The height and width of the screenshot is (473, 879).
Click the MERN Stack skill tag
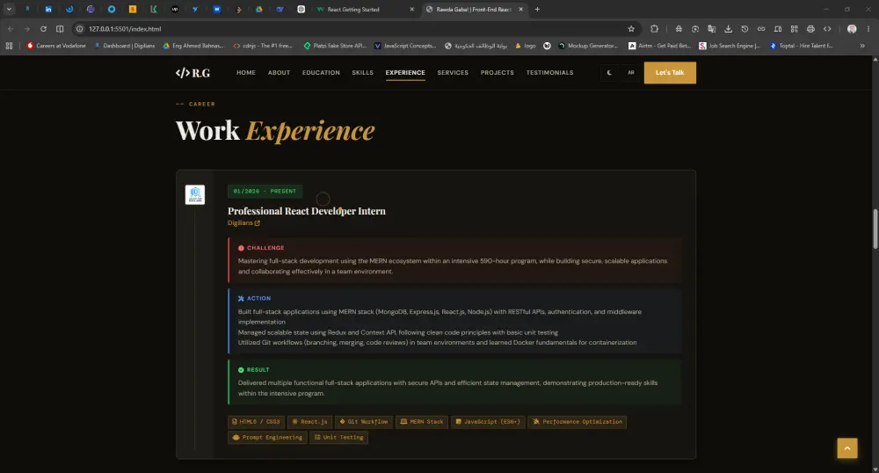pos(422,422)
